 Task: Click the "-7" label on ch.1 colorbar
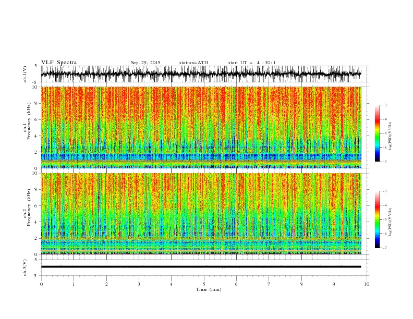tap(384, 162)
